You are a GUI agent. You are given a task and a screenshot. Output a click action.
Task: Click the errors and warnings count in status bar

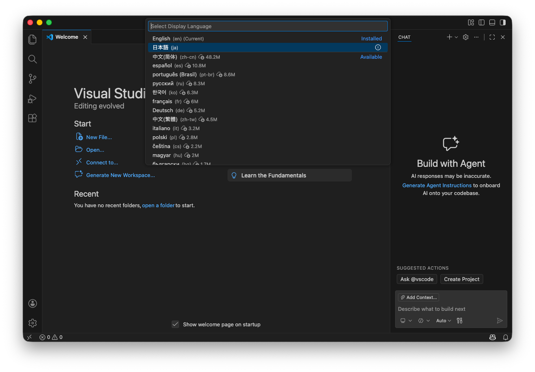[x=51, y=337]
